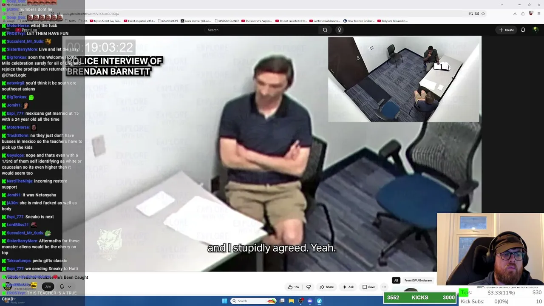Dislike the video with thumbs-down
Image resolution: width=544 pixels, height=306 pixels.
coord(309,287)
